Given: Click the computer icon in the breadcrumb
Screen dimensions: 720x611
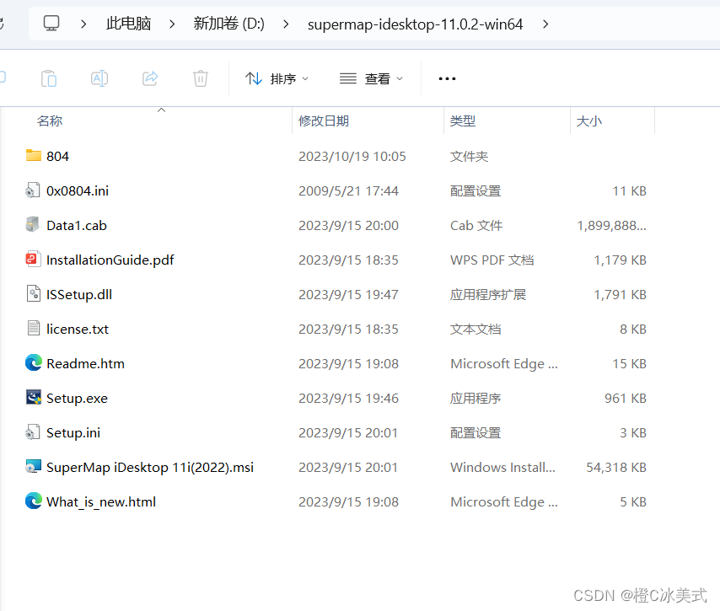Looking at the screenshot, I should (x=51, y=24).
